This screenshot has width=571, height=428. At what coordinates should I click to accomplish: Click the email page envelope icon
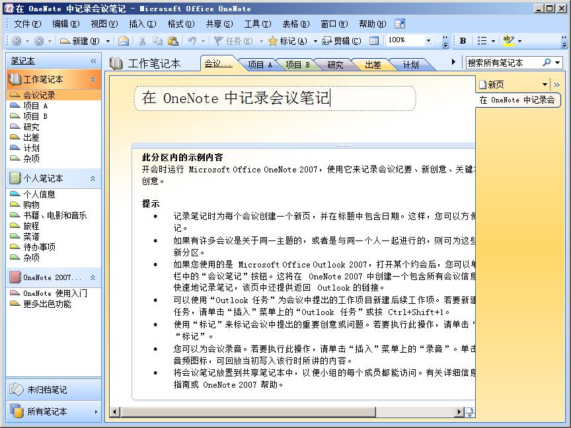(124, 41)
